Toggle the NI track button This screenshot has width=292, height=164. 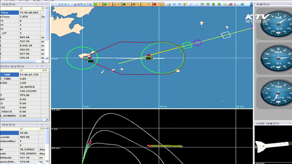coord(136,4)
